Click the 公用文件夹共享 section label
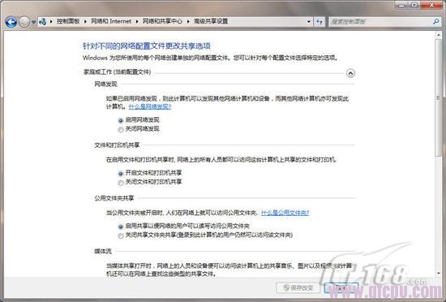The image size is (446, 302). click(x=114, y=198)
